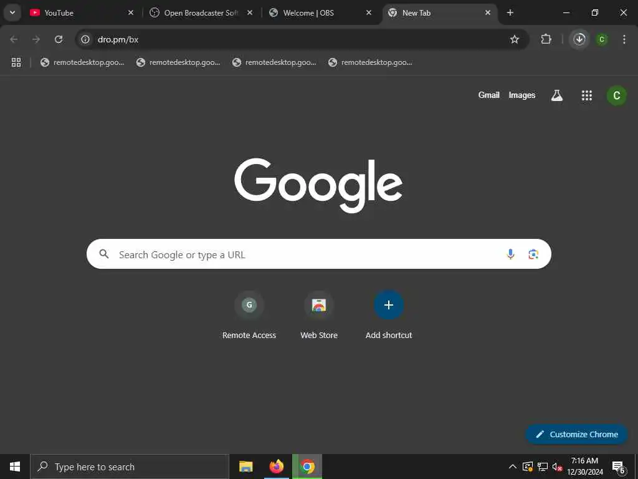The height and width of the screenshot is (479, 638).
Task: Click the Google logo
Action: coord(318,185)
